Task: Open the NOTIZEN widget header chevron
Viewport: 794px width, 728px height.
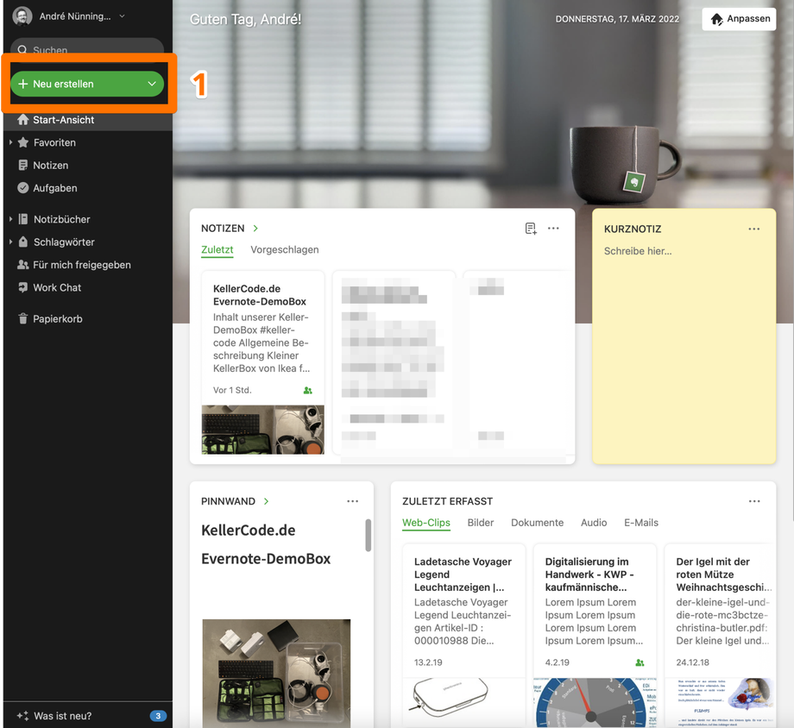Action: point(255,229)
